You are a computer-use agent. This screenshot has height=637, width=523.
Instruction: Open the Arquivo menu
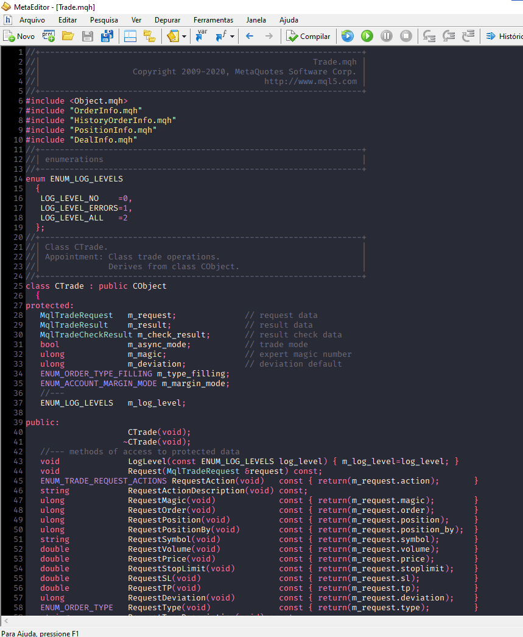point(32,20)
